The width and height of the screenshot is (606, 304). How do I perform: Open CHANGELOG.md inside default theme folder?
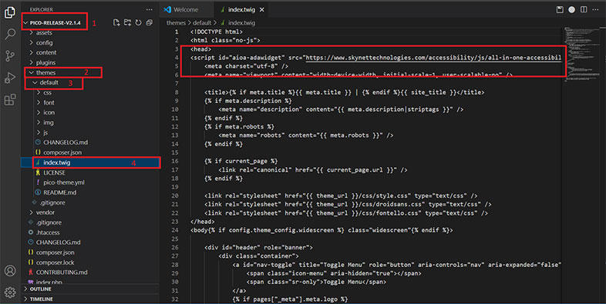66,142
